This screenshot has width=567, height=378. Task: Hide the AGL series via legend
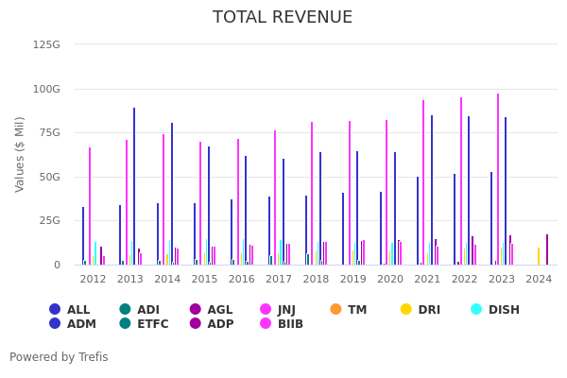coord(196,310)
